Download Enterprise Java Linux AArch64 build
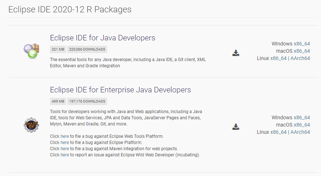 [x=300, y=132]
